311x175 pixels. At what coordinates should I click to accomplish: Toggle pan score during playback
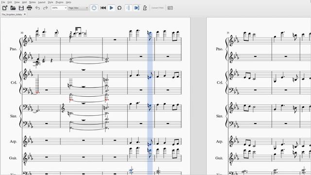tap(137, 8)
